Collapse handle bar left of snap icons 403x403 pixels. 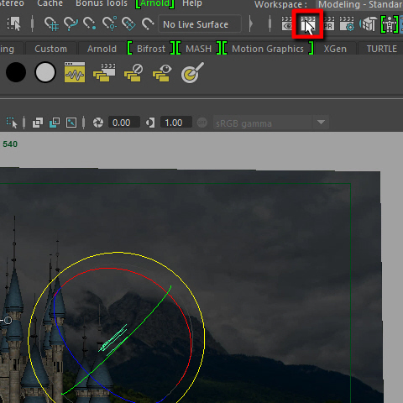tap(32, 24)
